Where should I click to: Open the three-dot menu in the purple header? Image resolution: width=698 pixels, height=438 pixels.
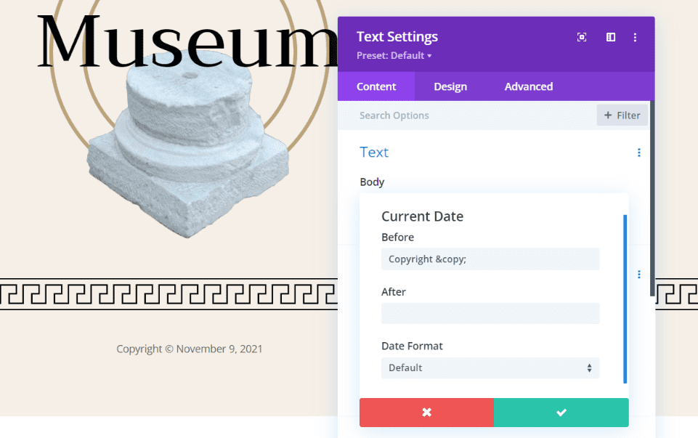(635, 37)
